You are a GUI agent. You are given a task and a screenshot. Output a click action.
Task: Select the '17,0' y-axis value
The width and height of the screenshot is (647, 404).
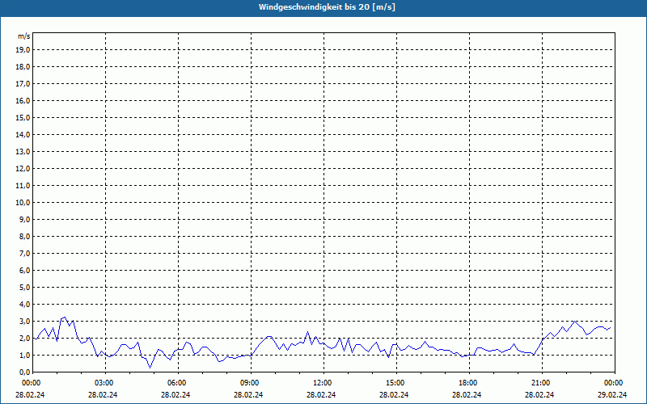(x=24, y=84)
